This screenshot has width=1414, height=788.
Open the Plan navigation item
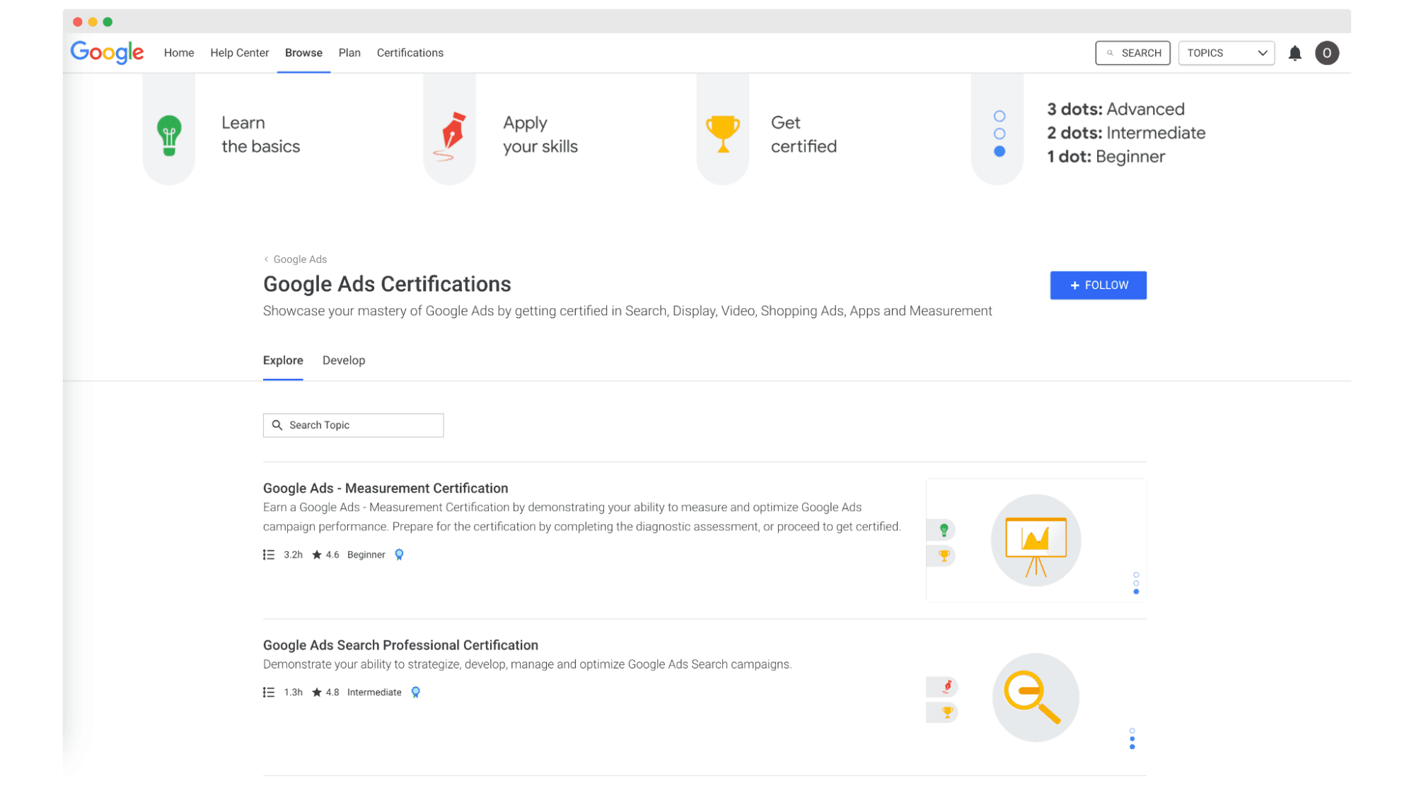point(349,53)
